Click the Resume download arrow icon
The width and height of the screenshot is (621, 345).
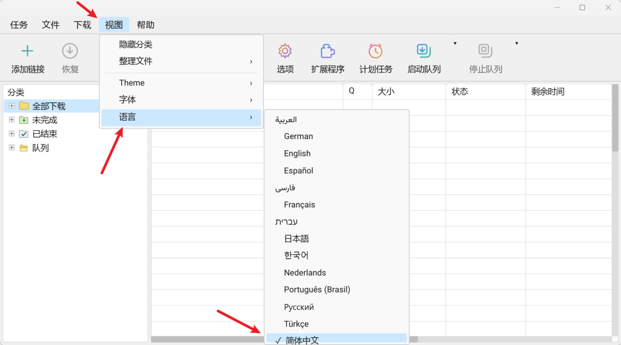click(x=70, y=50)
